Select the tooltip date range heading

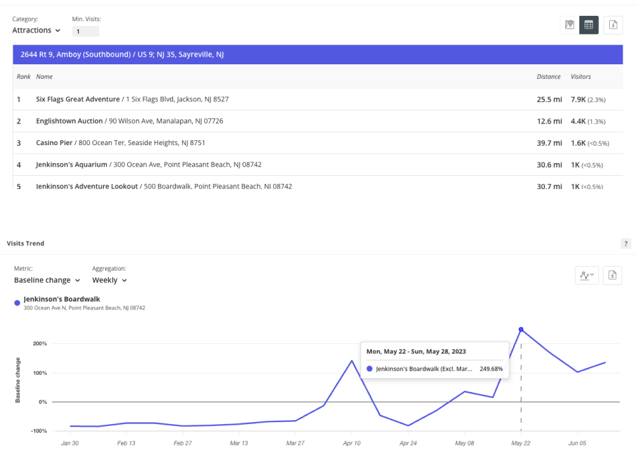click(416, 351)
